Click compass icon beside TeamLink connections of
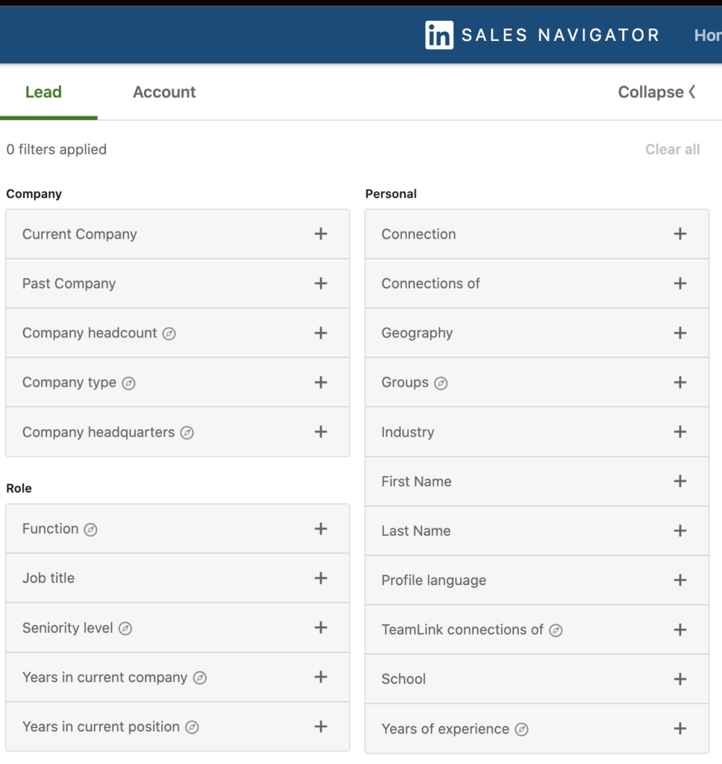The image size is (722, 764). click(556, 630)
